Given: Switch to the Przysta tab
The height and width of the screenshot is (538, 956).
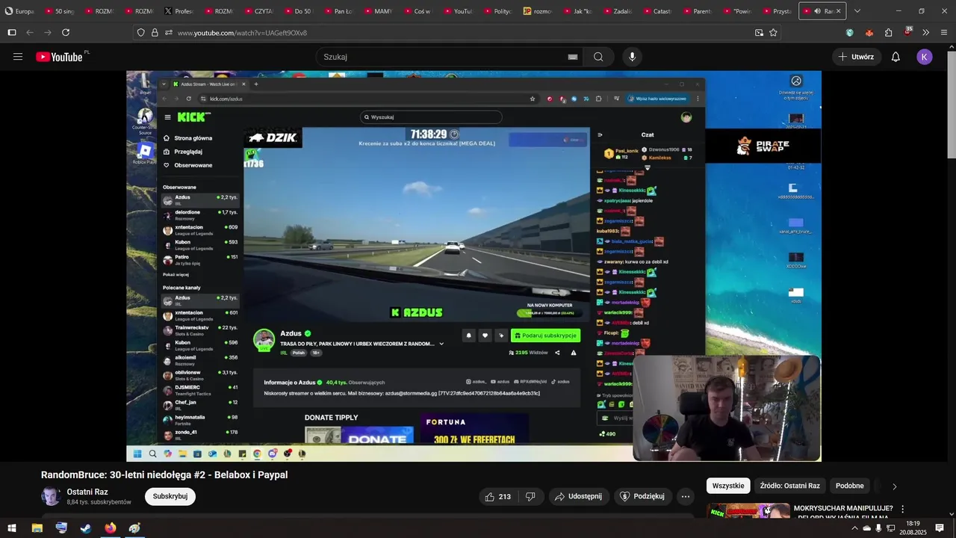Looking at the screenshot, I should (x=777, y=11).
